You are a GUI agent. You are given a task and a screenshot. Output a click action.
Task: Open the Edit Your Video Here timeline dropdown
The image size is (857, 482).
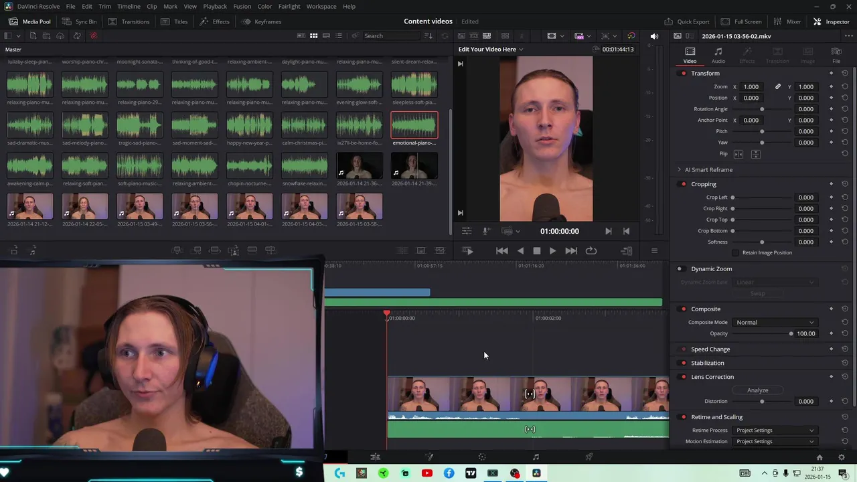tap(491, 49)
